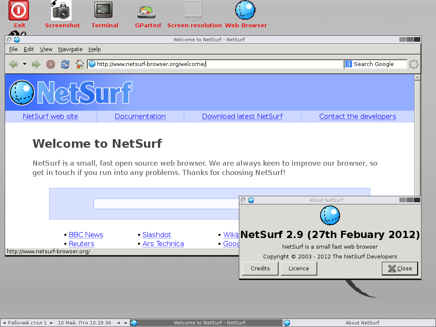Image resolution: width=436 pixels, height=327 pixels.
Task: Open NetSurf web site link
Action: 50,117
